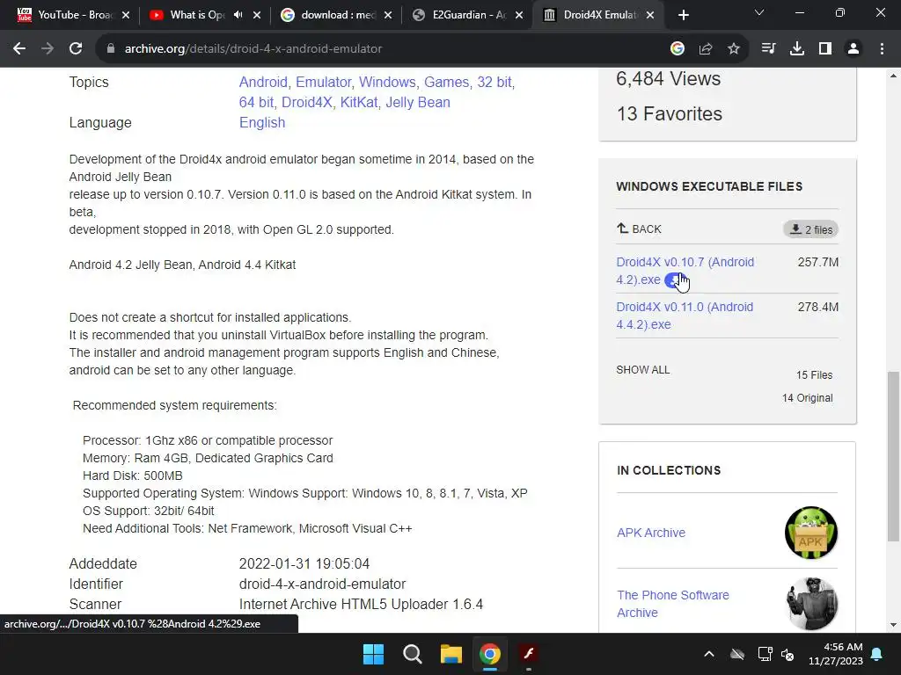Open the 32 bit topic link
Viewport: 901px width, 675px height.
pyautogui.click(x=494, y=82)
